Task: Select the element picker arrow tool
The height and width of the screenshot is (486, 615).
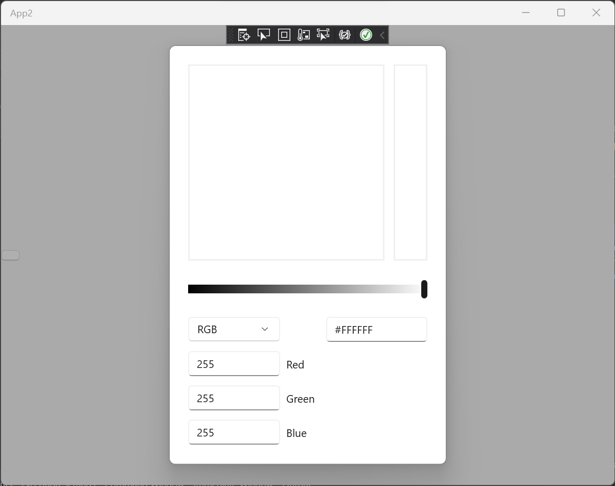Action: point(264,35)
